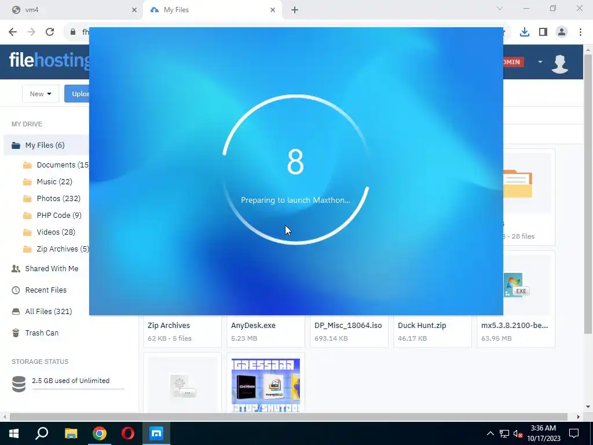Open PHP Code (9) folder in sidebar
This screenshot has width=593, height=445.
tap(59, 215)
